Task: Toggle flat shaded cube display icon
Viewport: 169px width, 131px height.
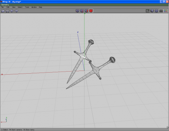Action: 152,11
